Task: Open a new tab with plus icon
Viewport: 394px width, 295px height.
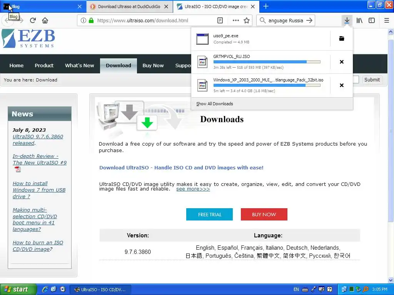Action: coord(265,6)
